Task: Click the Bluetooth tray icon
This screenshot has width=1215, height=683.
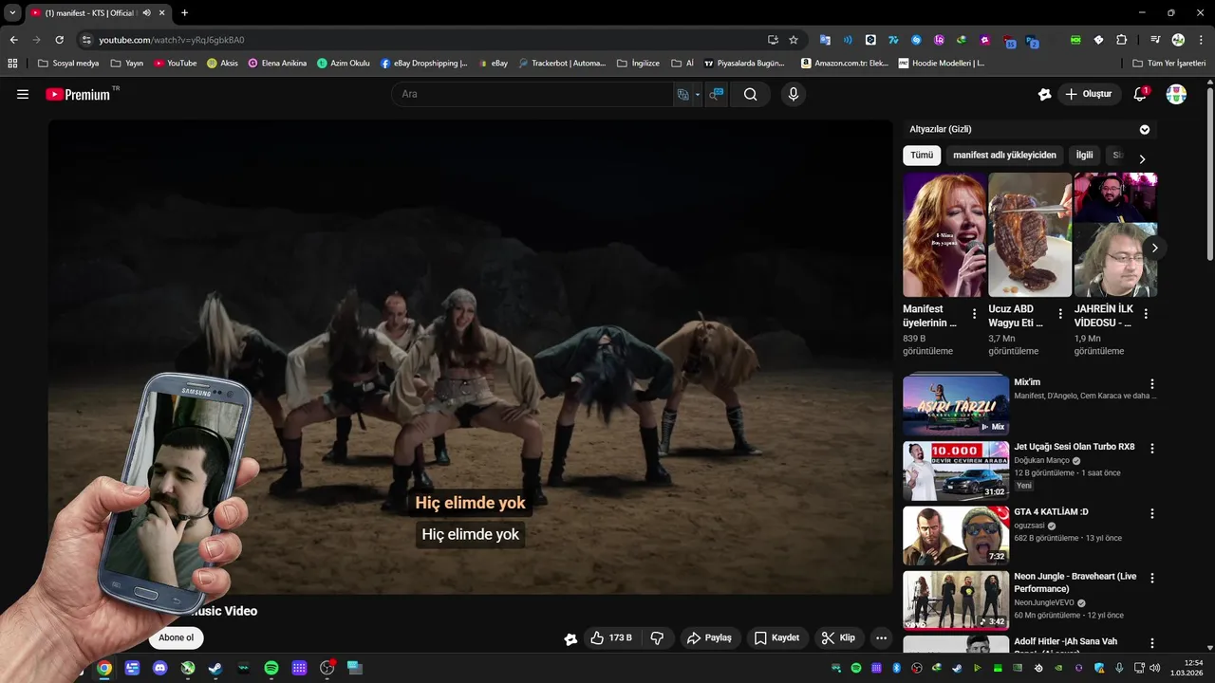Action: [896, 668]
